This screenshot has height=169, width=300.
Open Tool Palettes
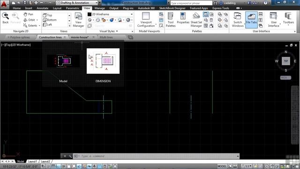(171, 20)
